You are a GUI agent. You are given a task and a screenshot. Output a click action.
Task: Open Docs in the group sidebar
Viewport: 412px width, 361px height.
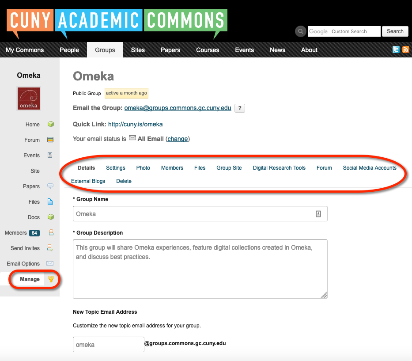[x=34, y=217]
